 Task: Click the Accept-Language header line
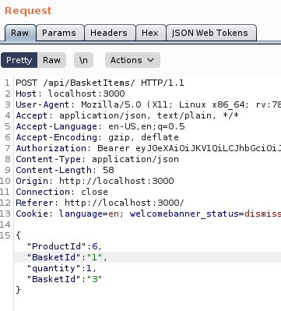tap(100, 126)
